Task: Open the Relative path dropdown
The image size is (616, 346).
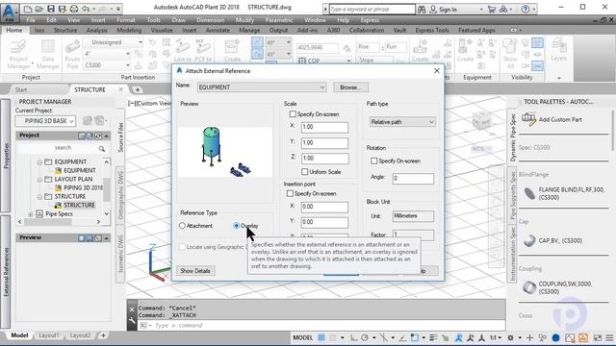Action: [x=402, y=122]
